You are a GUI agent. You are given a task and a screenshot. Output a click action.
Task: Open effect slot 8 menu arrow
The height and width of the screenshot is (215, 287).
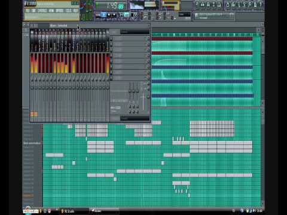click(x=111, y=78)
